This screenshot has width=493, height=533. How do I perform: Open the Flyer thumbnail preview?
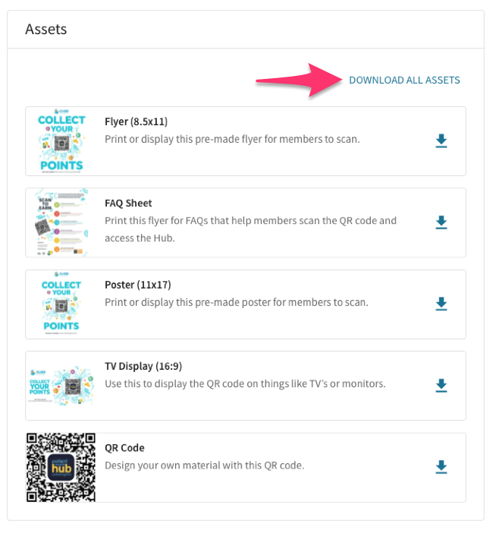(61, 141)
